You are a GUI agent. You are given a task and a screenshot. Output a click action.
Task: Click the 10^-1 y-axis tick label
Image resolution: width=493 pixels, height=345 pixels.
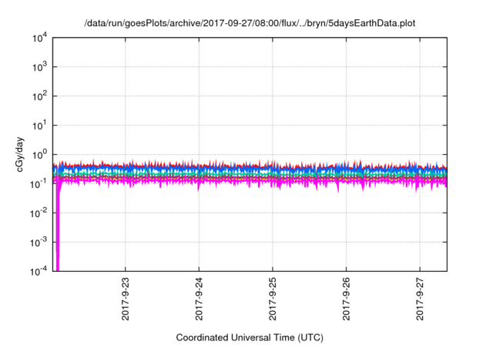pyautogui.click(x=39, y=184)
